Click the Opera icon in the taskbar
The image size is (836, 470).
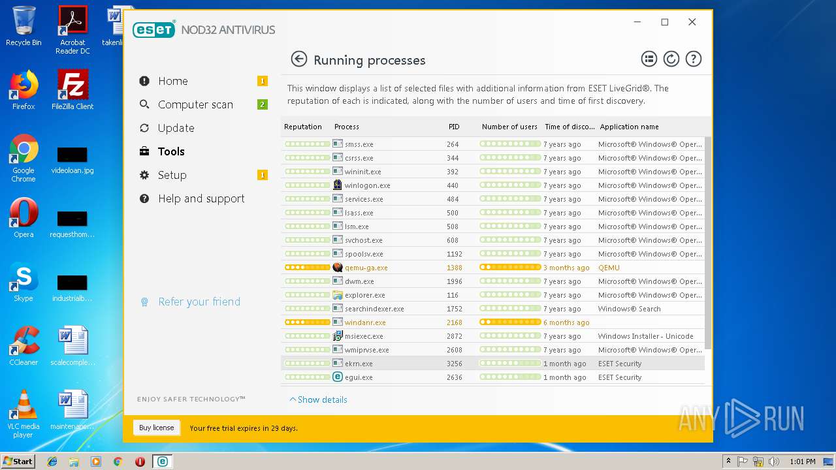140,462
